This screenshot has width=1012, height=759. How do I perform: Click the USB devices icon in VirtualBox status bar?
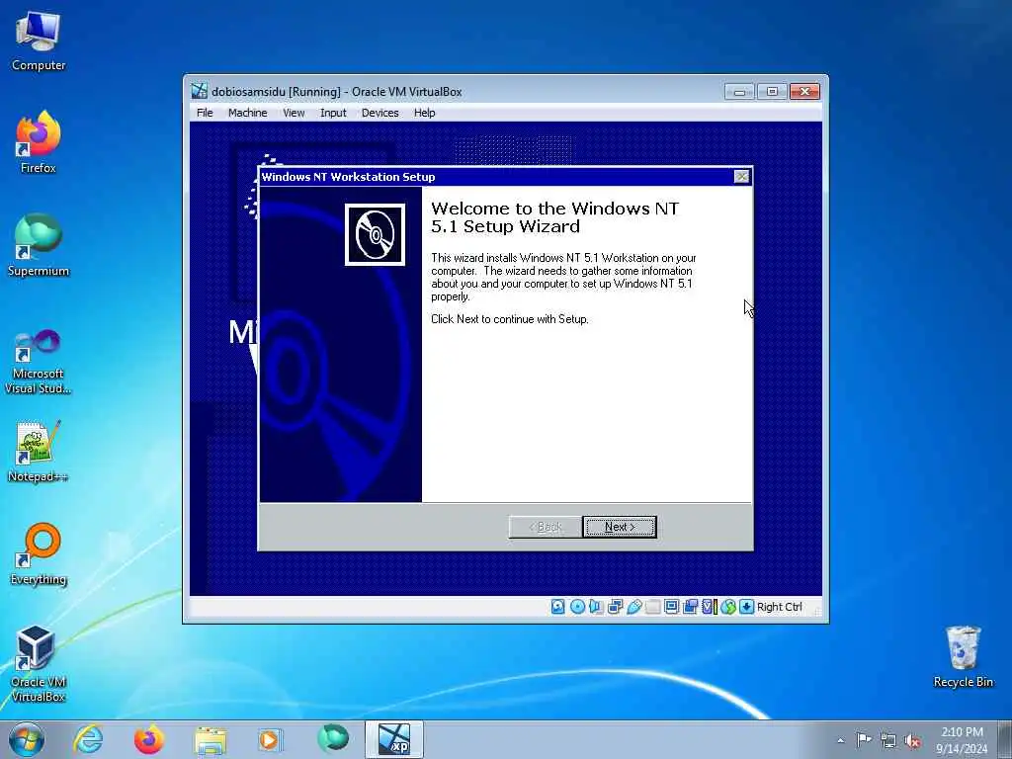(x=633, y=607)
